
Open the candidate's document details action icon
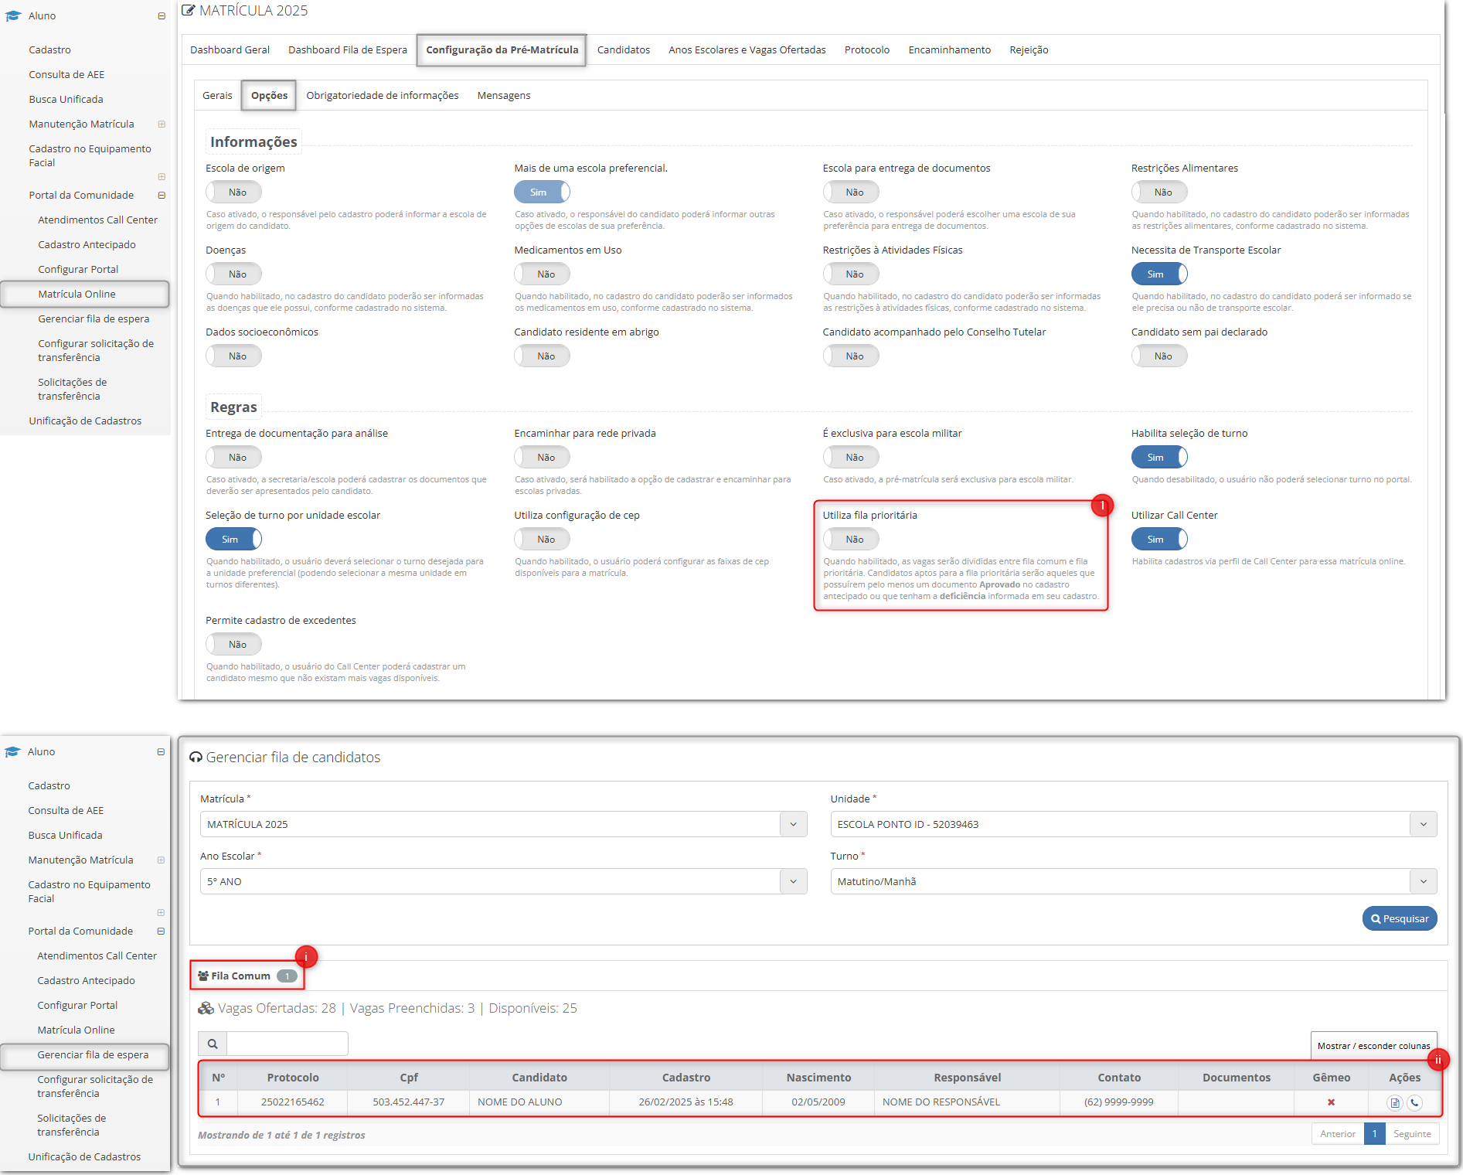(1394, 1103)
